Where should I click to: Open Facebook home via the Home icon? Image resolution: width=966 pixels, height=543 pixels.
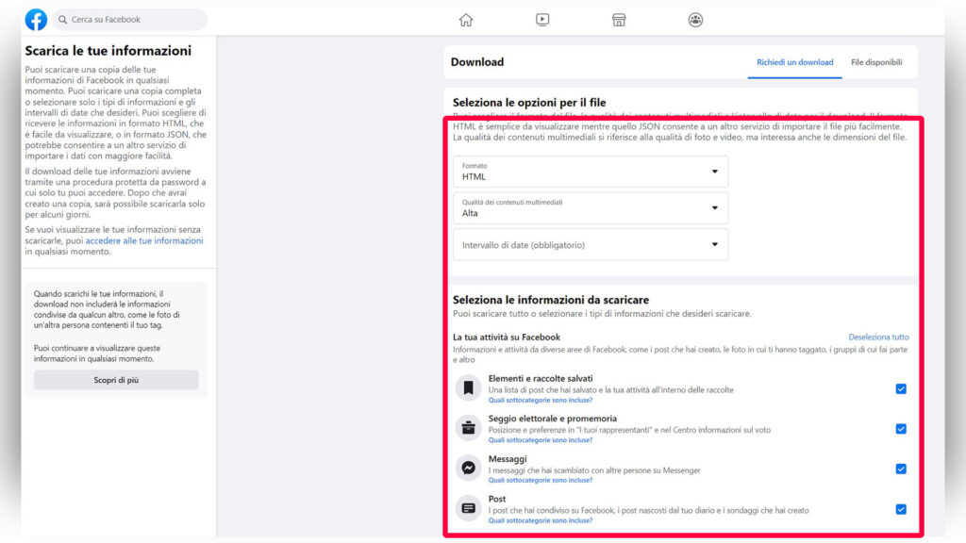[466, 18]
